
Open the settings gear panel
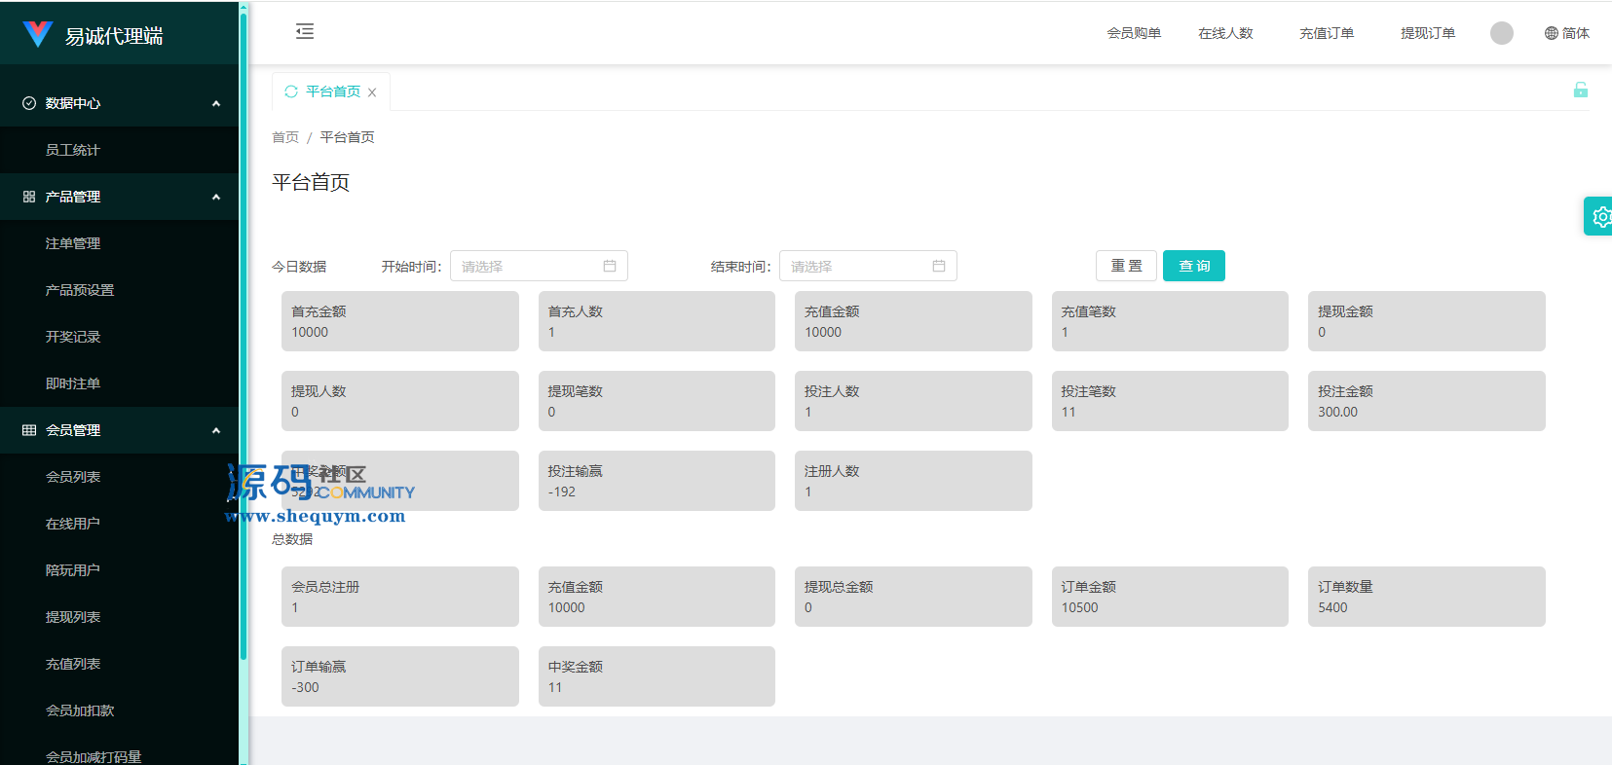click(x=1599, y=216)
